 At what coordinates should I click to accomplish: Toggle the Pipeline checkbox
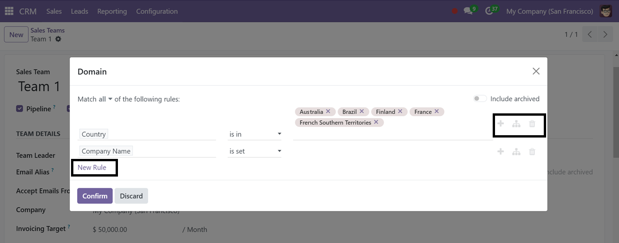[x=20, y=109]
